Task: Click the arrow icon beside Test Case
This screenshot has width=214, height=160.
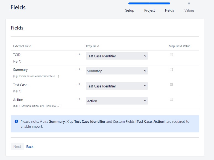Action: pos(78,84)
